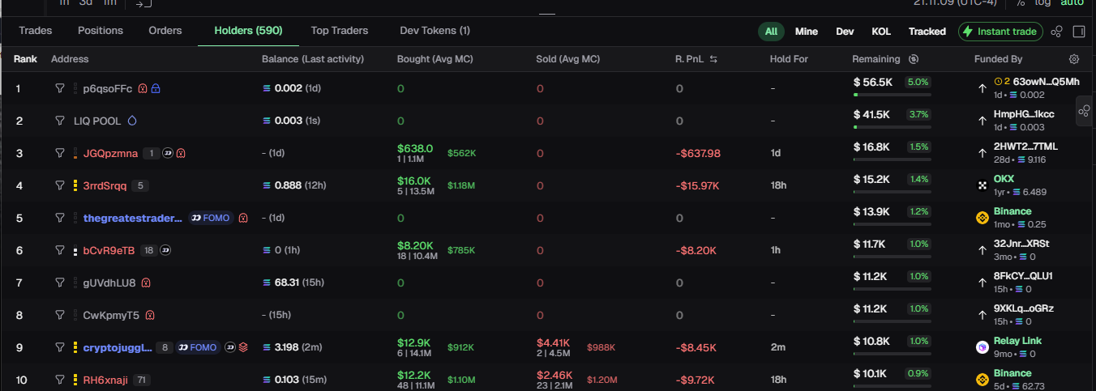Open funder wallet 63owN...Q5Mh
This screenshot has height=391, width=1096.
(1047, 82)
